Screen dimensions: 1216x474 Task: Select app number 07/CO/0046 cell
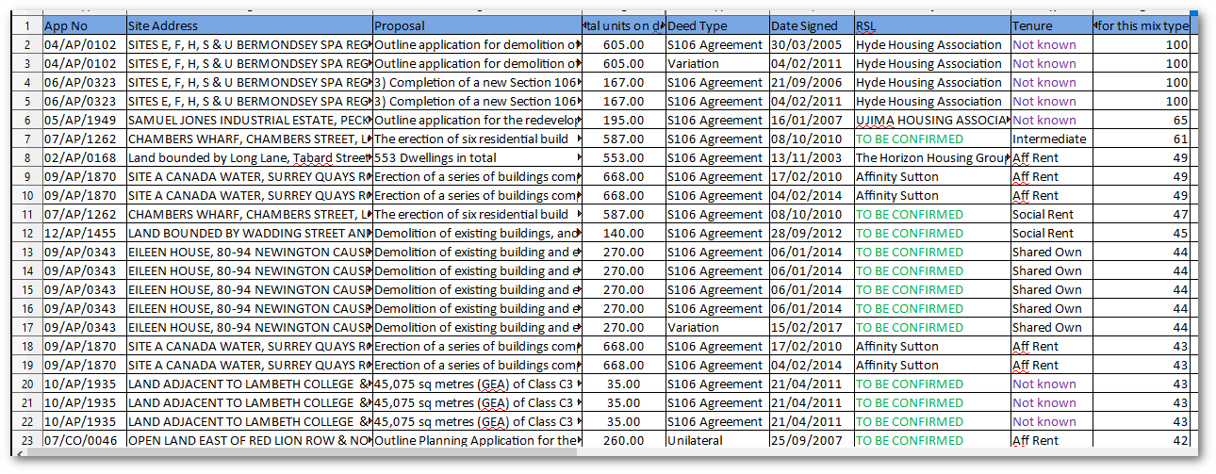point(84,441)
